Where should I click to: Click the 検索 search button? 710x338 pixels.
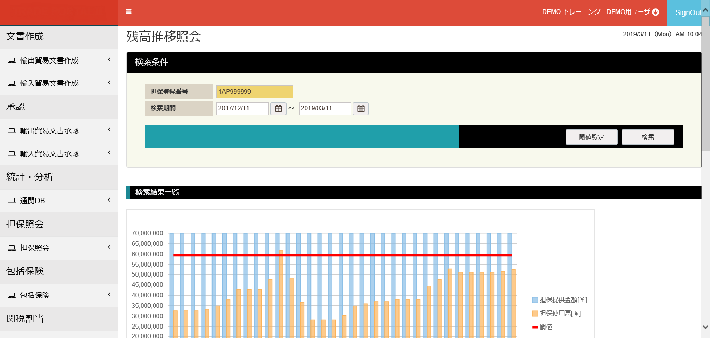(647, 137)
